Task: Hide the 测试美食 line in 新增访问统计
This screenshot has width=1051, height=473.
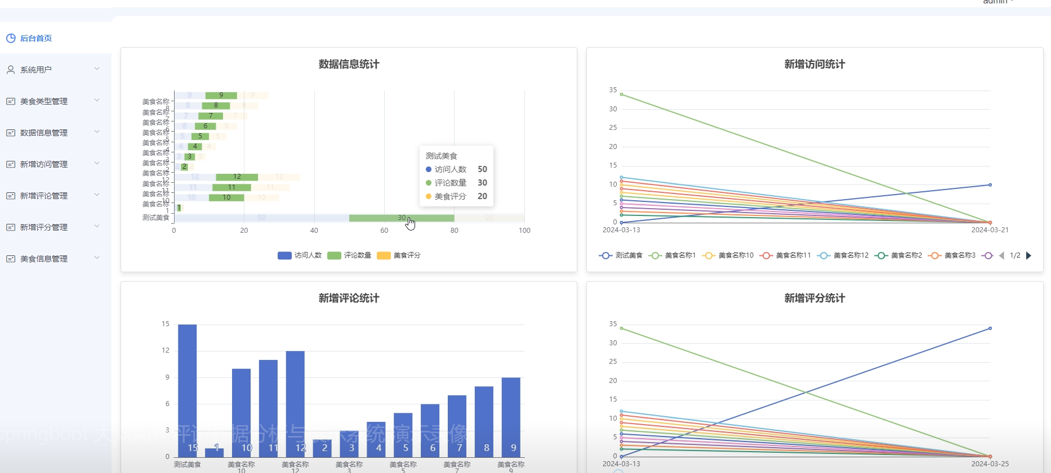Action: [x=621, y=255]
